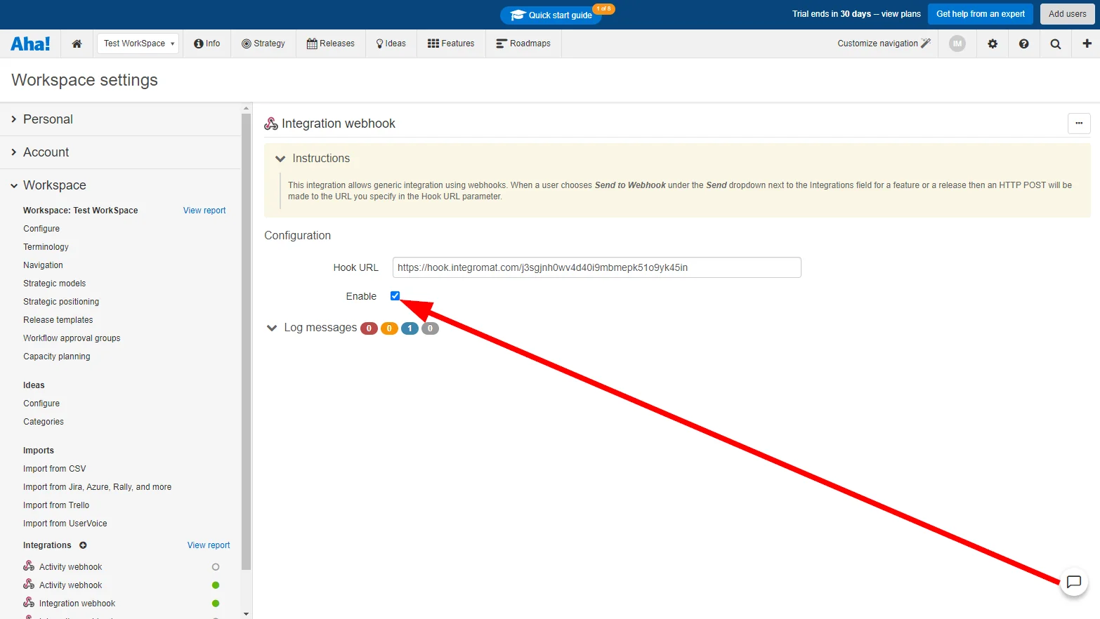Viewport: 1100px width, 619px height.
Task: Click the plus add icon in navbar
Action: (1087, 44)
